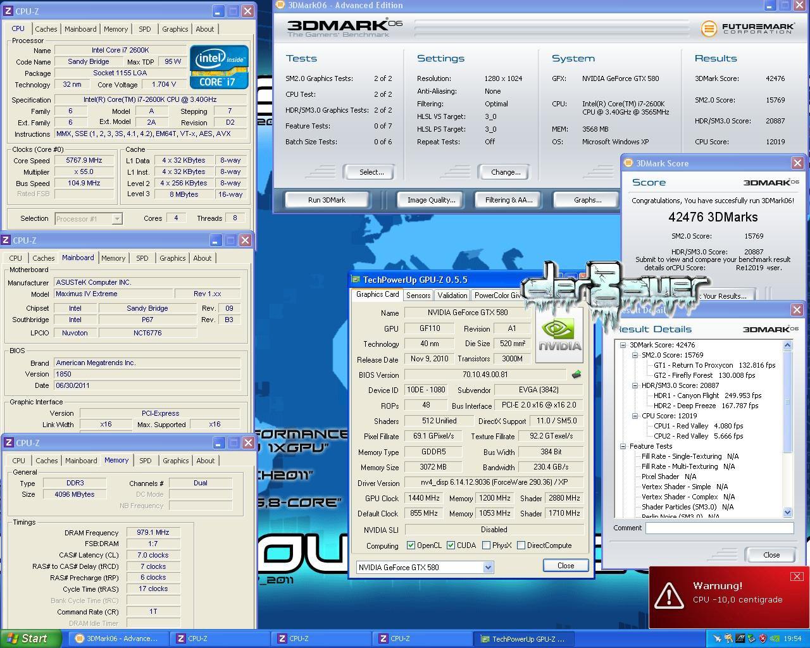Open the About tab in Memory CPU-Z window
Image resolution: width=810 pixels, height=648 pixels.
coord(206,461)
